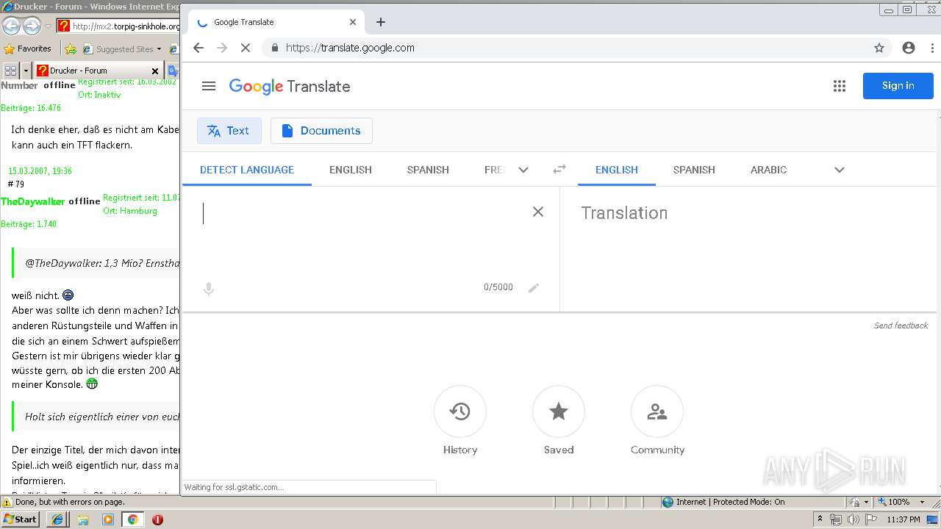Expand the source language list
941x529 pixels.
(523, 170)
